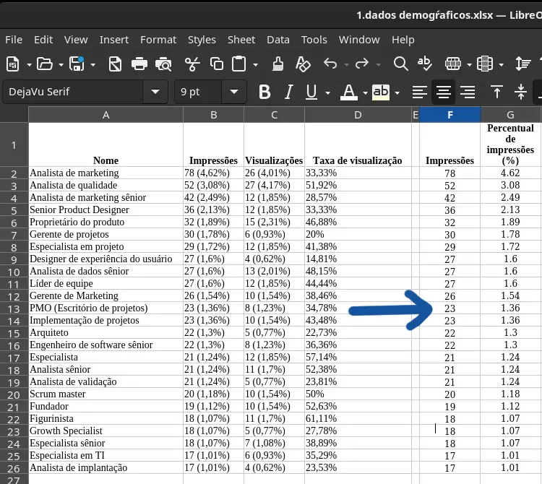Open the Sheet menu
The width and height of the screenshot is (542, 484).
(241, 40)
